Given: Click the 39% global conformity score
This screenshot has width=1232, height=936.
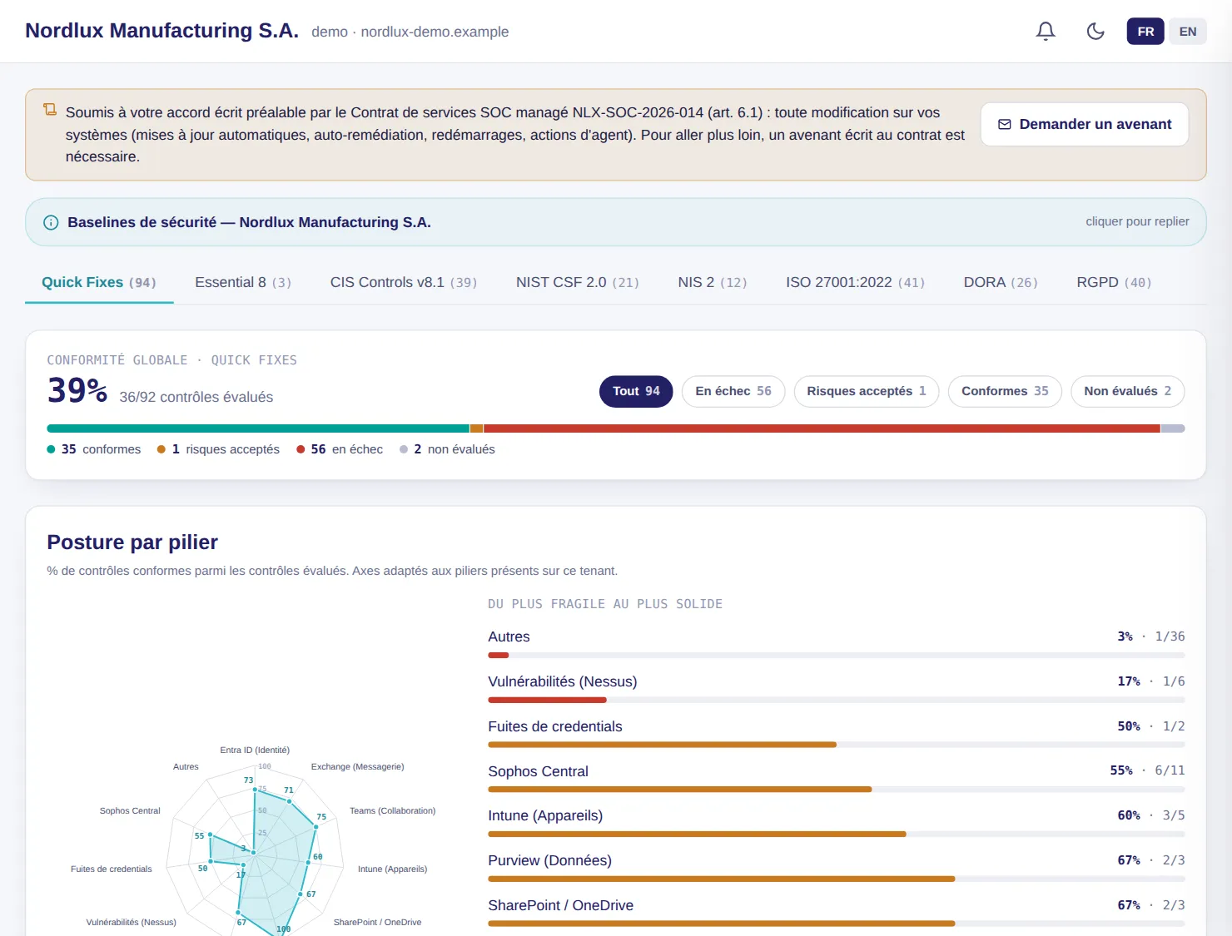Looking at the screenshot, I should [x=77, y=390].
